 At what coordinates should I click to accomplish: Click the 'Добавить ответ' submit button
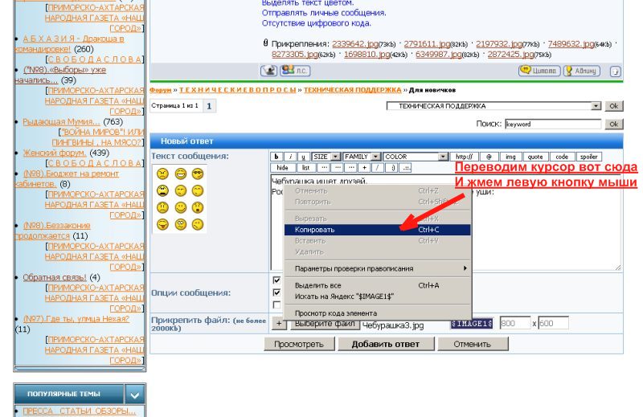pyautogui.click(x=386, y=344)
